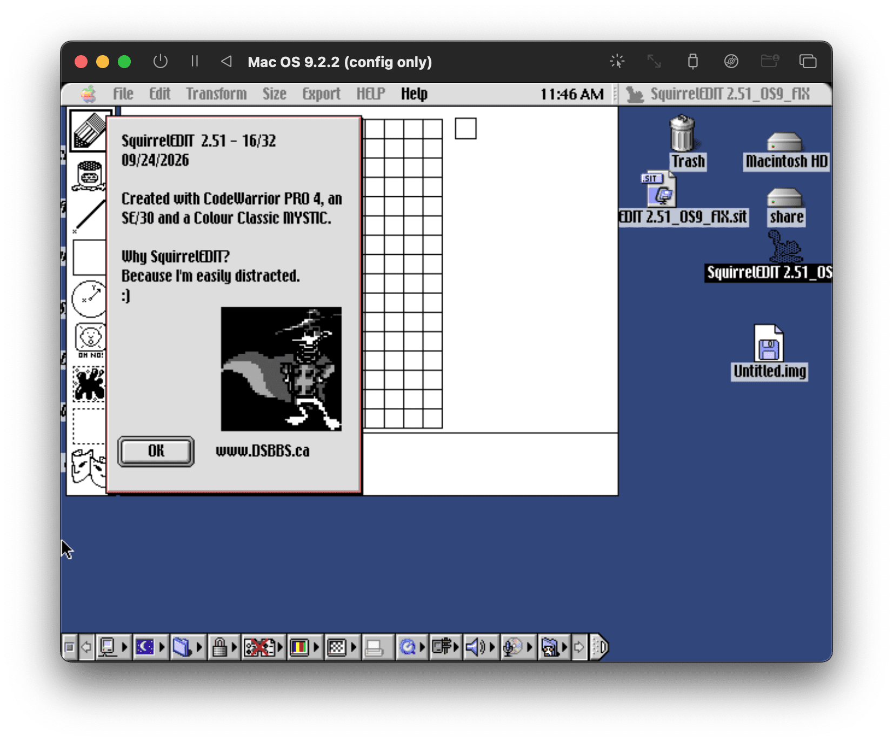The width and height of the screenshot is (893, 742).
Task: Open the Apple menu
Action: coord(89,94)
